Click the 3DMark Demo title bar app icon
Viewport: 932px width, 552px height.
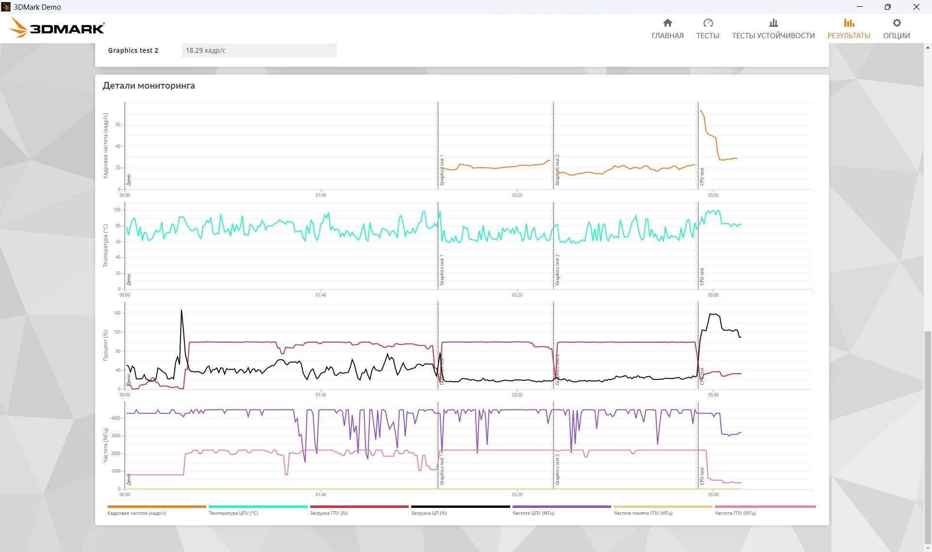pos(6,7)
